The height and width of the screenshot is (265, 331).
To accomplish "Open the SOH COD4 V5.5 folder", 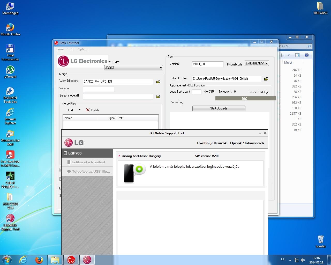I will [x=10, y=201].
